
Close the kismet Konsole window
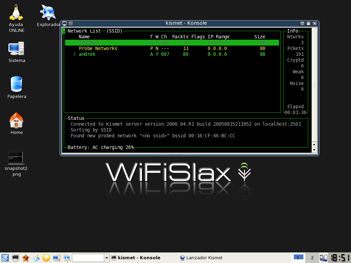pyautogui.click(x=315, y=24)
